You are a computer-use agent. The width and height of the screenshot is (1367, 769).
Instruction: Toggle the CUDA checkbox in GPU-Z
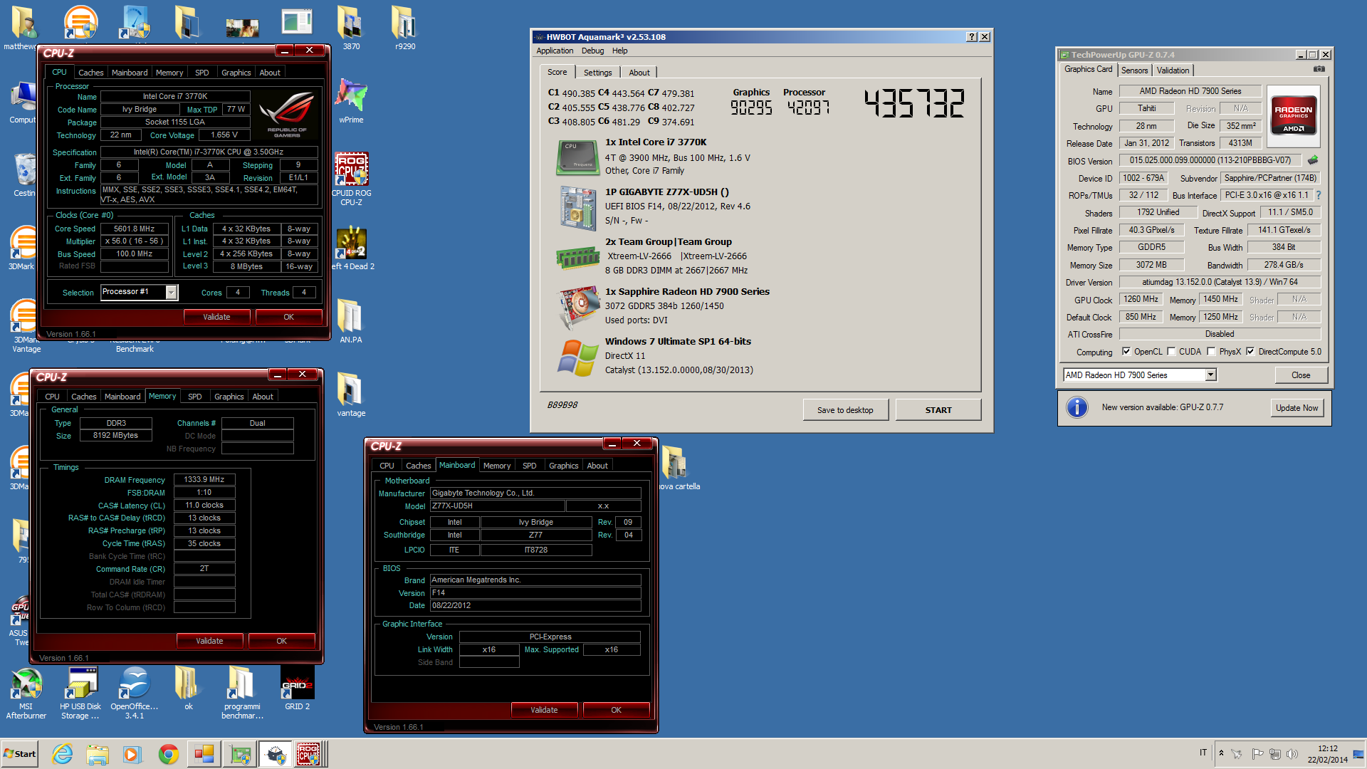point(1171,352)
